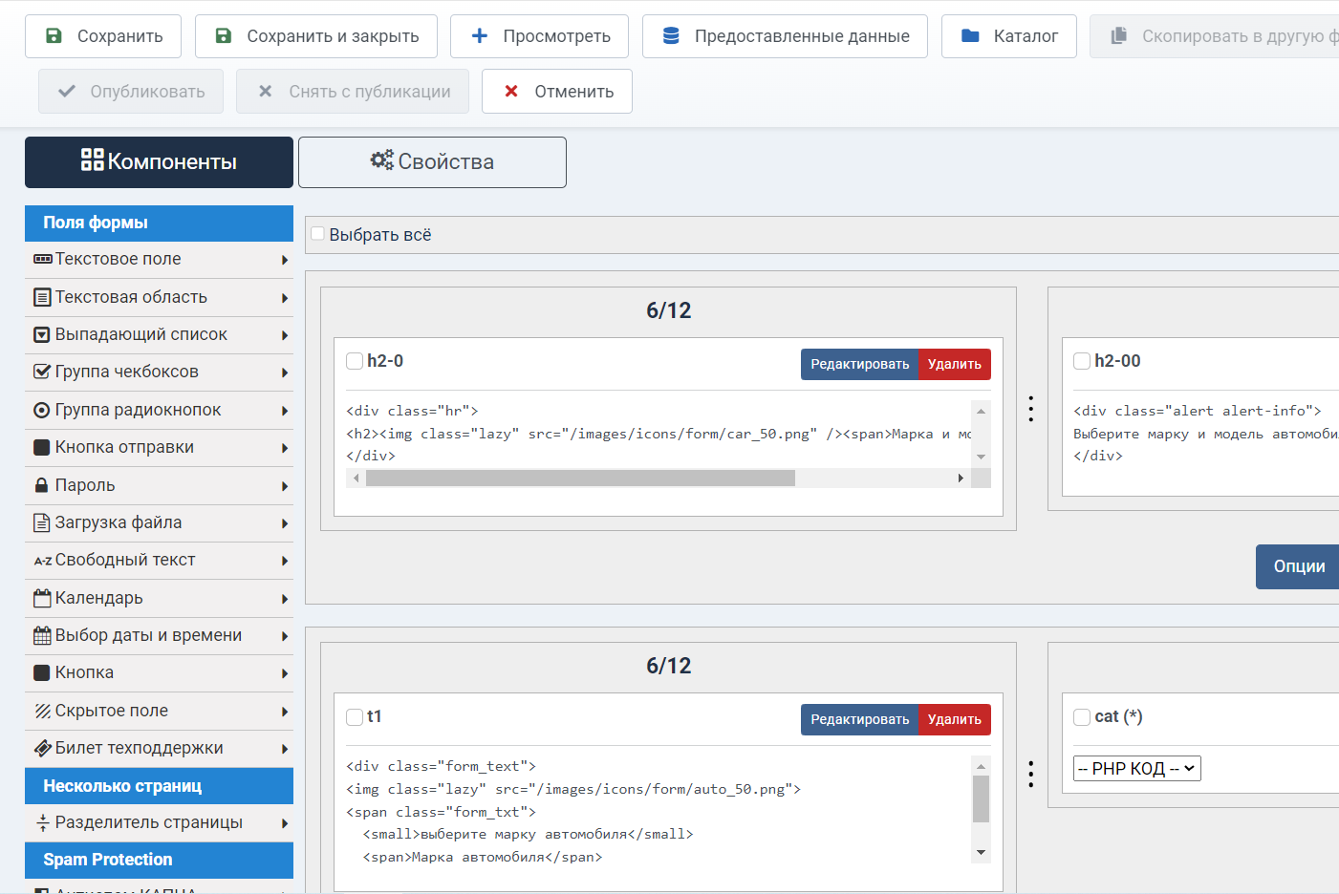Click the database icon on Предоставленные данные
The image size is (1339, 894).
(671, 36)
